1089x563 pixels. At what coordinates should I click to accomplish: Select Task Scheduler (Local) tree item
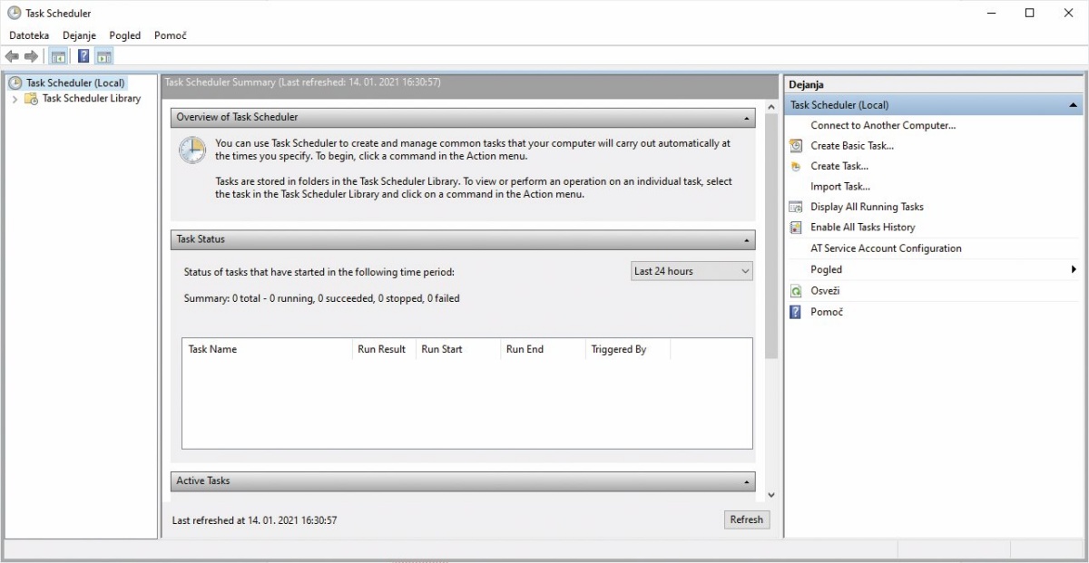coord(75,83)
